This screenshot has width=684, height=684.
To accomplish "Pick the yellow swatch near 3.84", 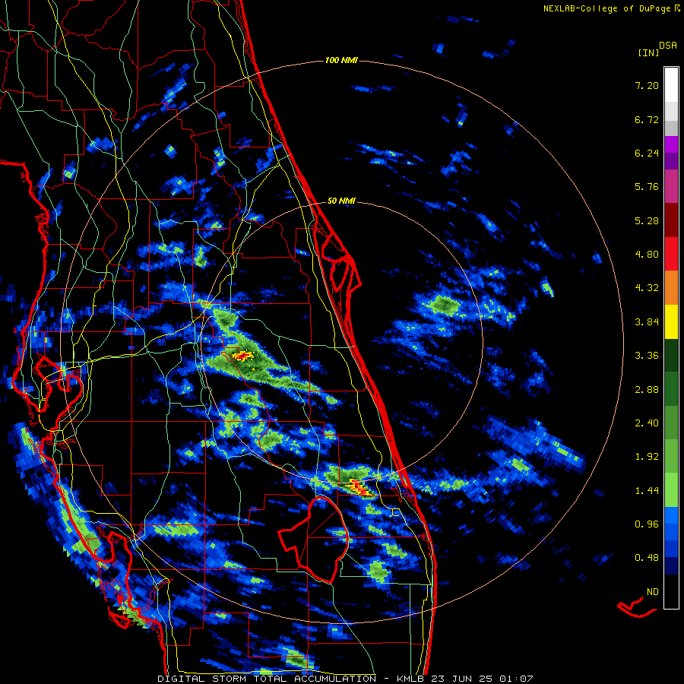I will click(671, 321).
